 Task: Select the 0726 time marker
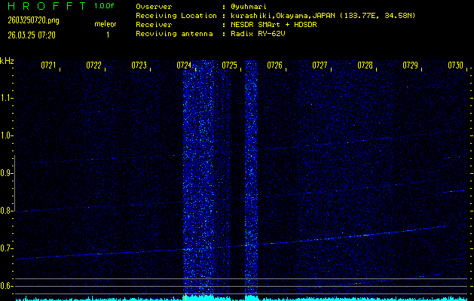(x=274, y=65)
